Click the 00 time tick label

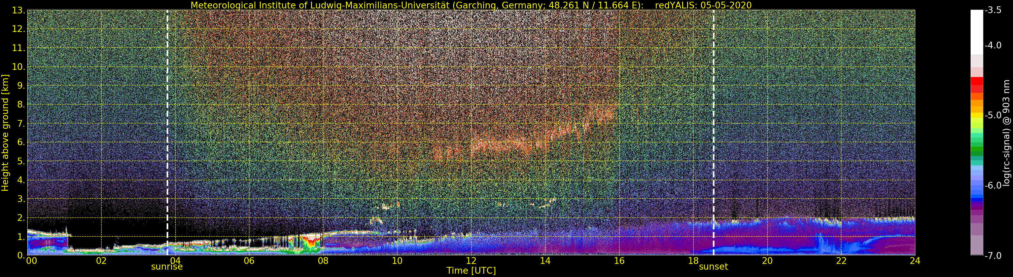tap(31, 261)
